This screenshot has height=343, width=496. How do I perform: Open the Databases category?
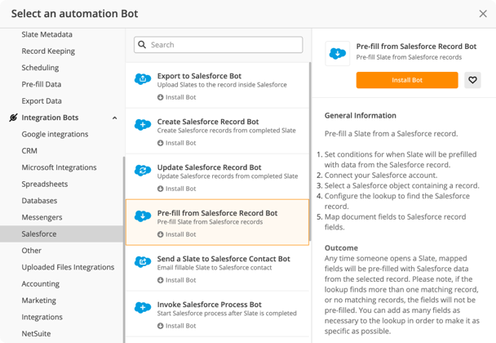pyautogui.click(x=39, y=200)
